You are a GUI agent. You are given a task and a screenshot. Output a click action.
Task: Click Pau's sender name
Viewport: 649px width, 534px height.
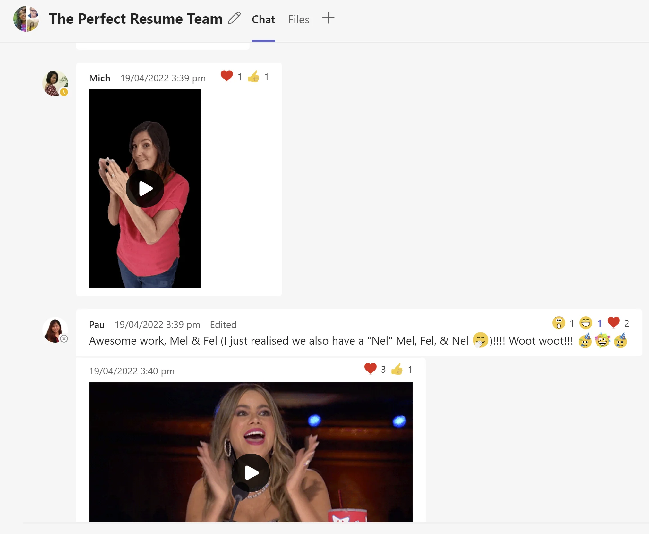tap(97, 324)
